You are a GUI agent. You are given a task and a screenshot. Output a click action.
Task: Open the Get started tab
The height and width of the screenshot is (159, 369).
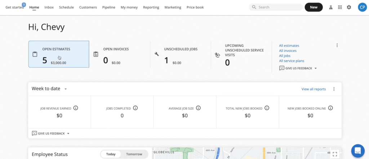(x=14, y=7)
